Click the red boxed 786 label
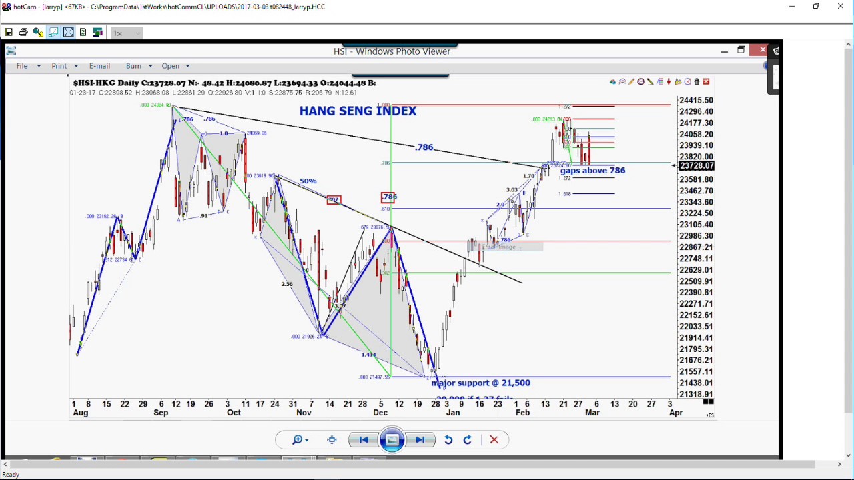Viewport: 854px width, 480px height. 388,197
